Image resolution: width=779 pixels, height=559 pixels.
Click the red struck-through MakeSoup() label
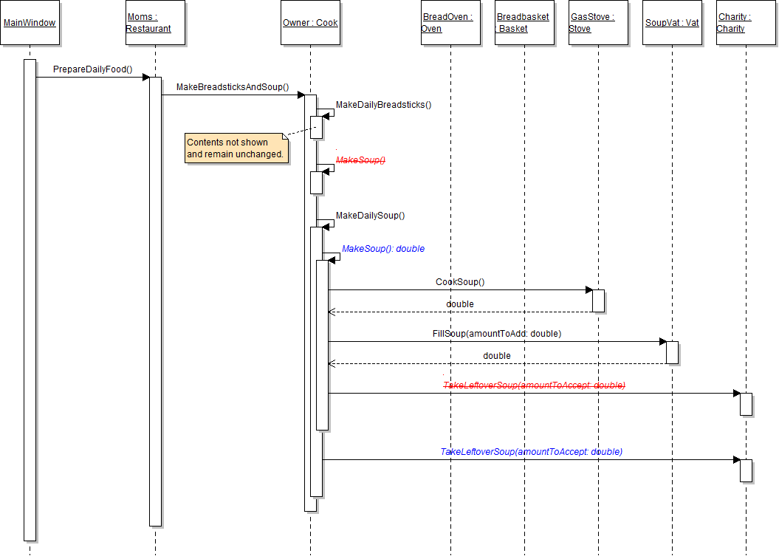point(361,160)
